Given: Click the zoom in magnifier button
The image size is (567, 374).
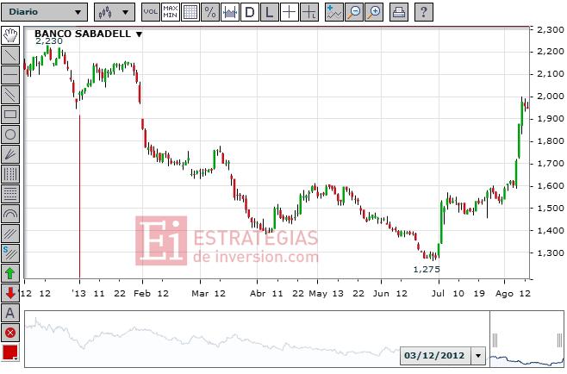Looking at the screenshot, I should 374,12.
